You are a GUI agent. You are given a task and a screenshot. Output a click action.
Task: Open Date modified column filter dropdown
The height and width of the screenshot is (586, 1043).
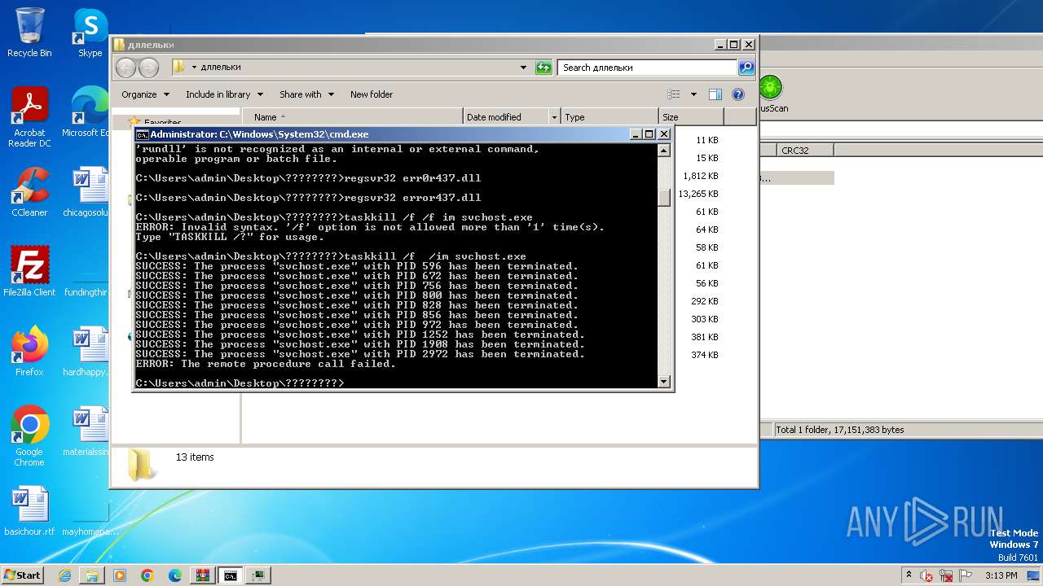pos(555,117)
